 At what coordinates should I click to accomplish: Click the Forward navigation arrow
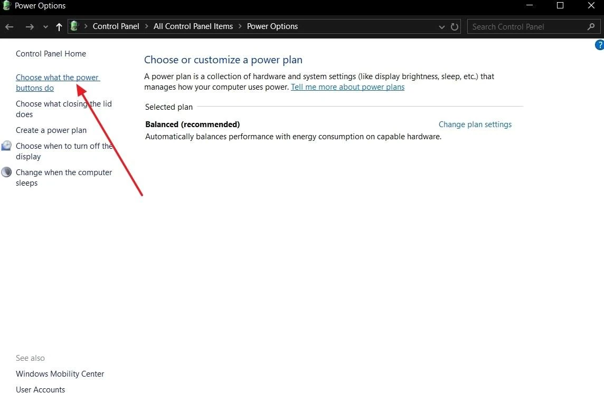(x=29, y=26)
